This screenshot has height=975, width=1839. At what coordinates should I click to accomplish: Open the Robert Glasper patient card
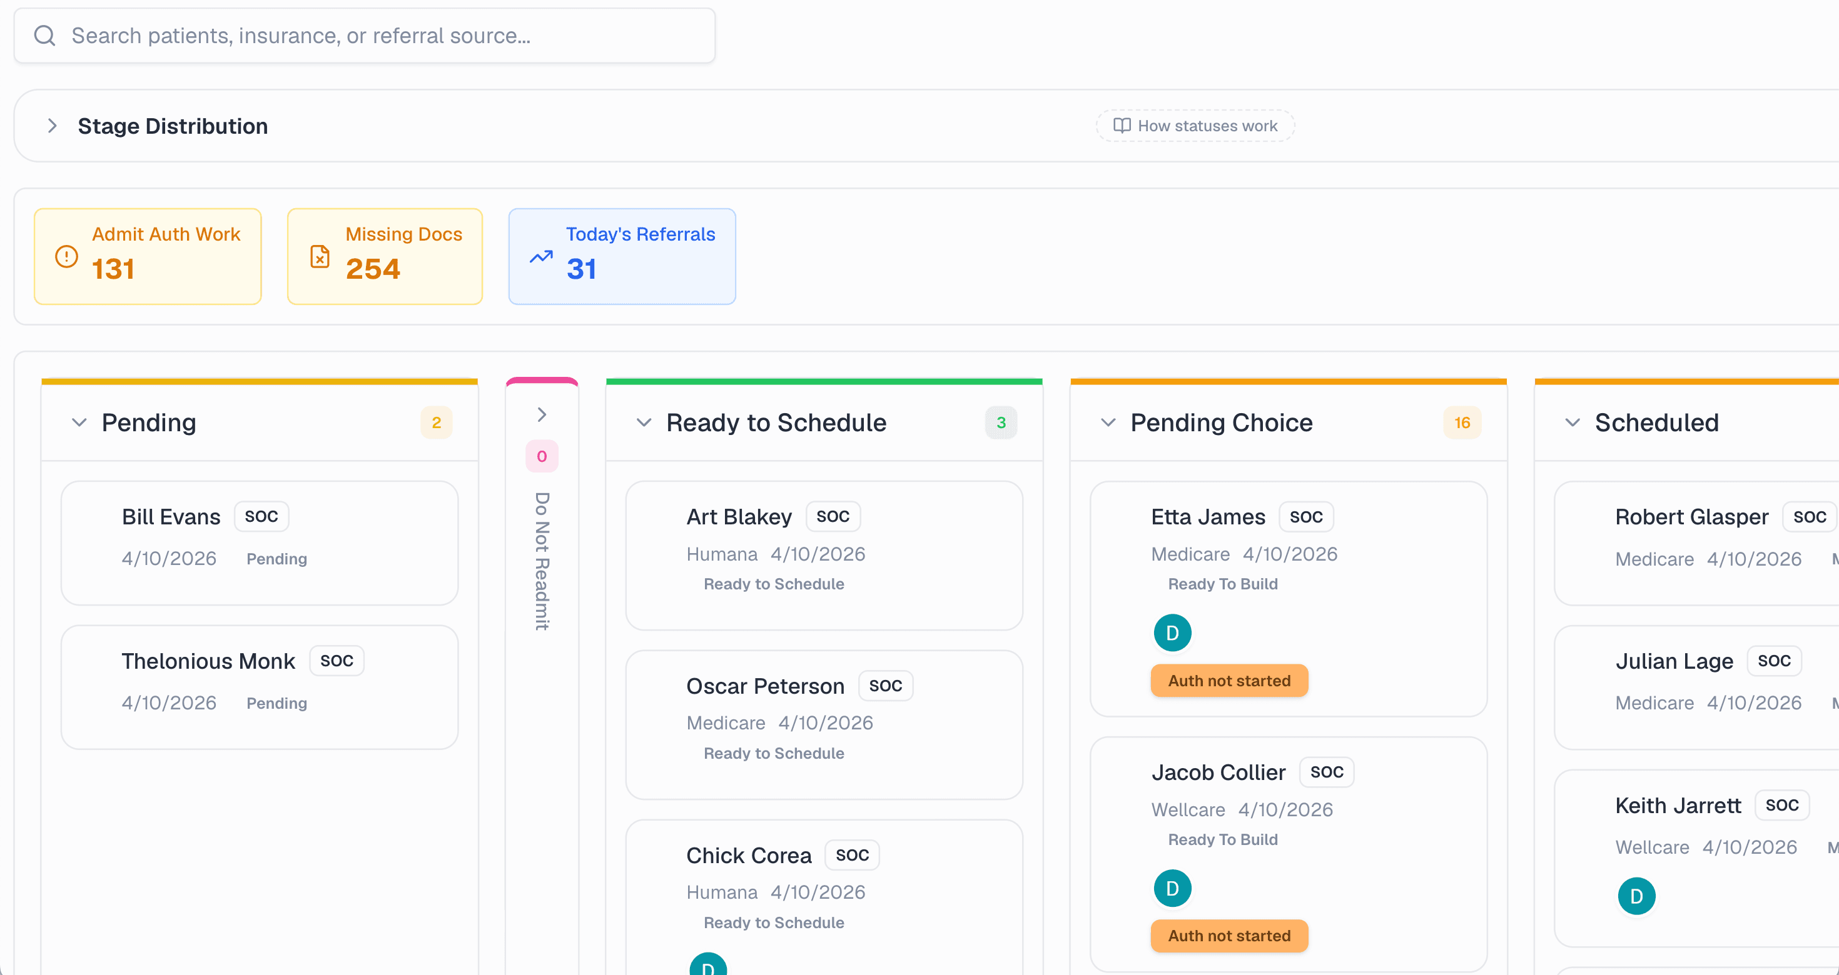tap(1696, 544)
